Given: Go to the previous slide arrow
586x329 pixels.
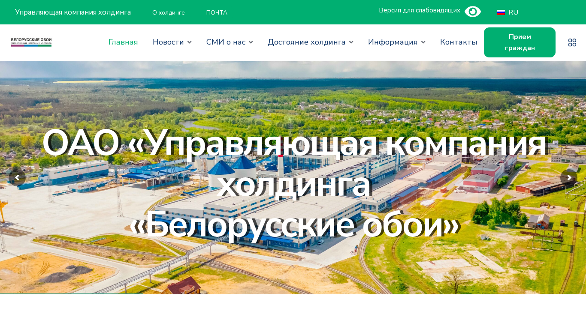Looking at the screenshot, I should (17, 178).
